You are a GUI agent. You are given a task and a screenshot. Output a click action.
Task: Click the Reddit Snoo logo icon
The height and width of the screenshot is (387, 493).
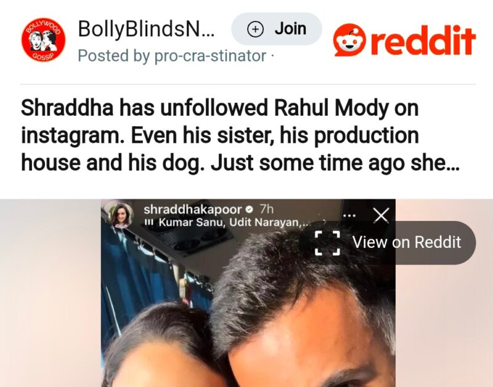pyautogui.click(x=349, y=41)
